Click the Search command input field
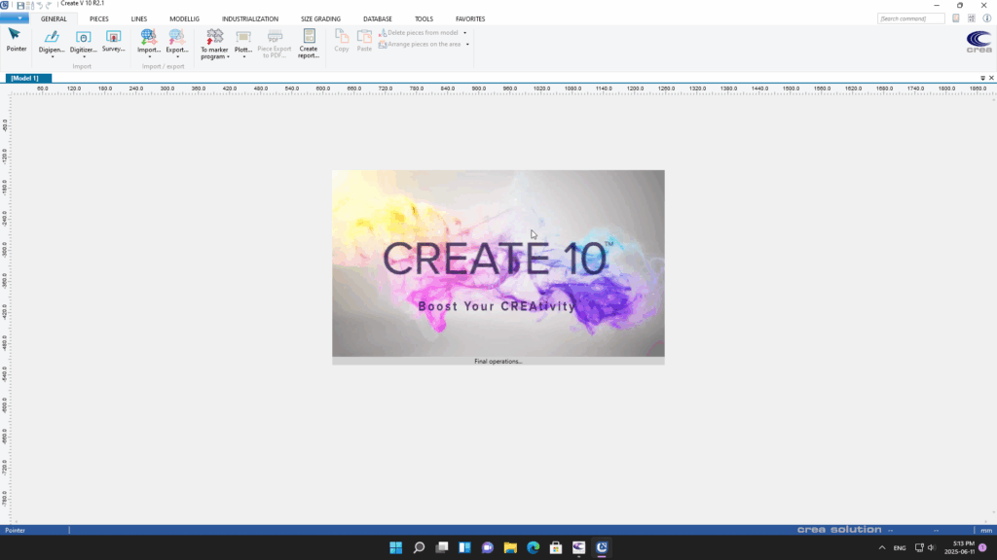Viewport: 997px width, 560px height. [x=911, y=18]
